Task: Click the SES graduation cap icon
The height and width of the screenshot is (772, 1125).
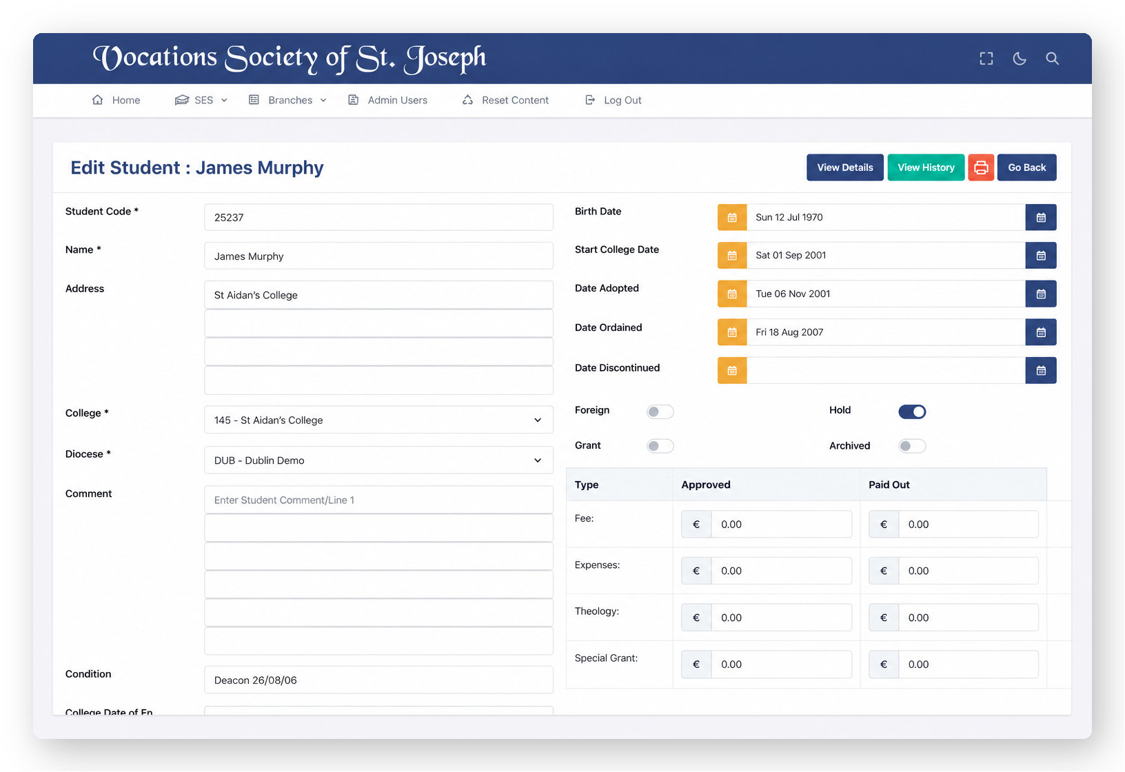Action: 181,100
